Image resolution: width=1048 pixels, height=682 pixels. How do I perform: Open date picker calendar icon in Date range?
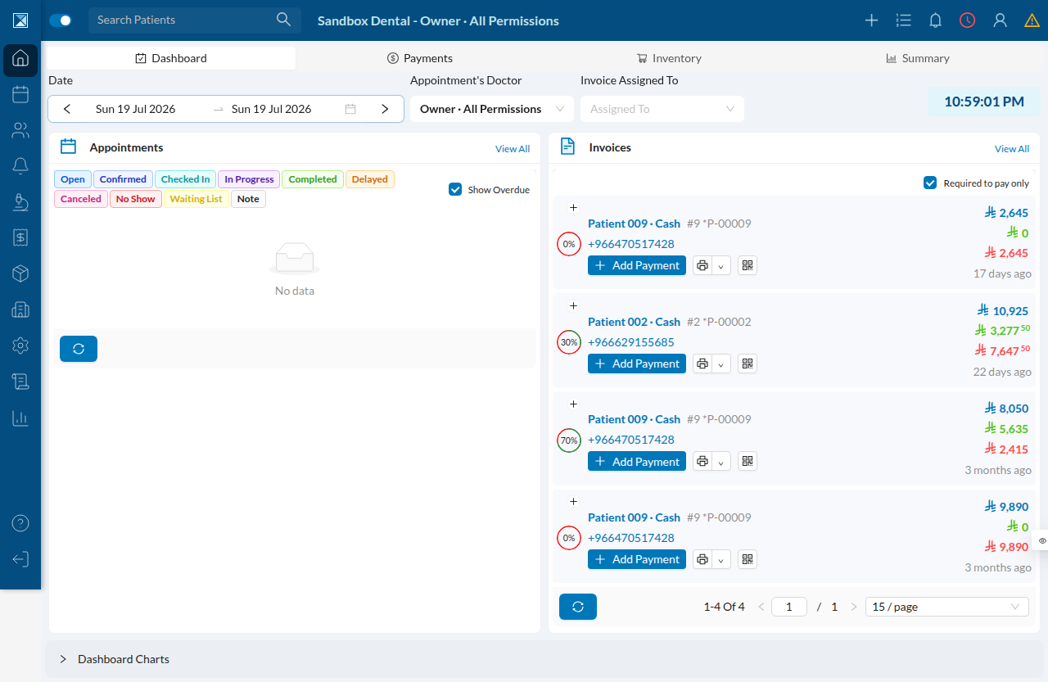click(x=350, y=109)
